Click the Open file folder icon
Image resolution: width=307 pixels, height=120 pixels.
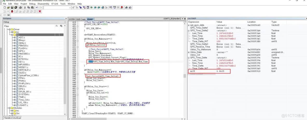8,8
